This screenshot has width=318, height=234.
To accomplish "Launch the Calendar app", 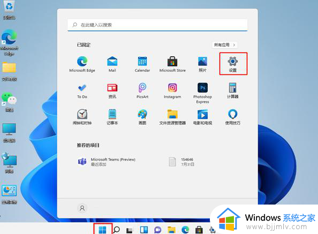I will (142, 64).
